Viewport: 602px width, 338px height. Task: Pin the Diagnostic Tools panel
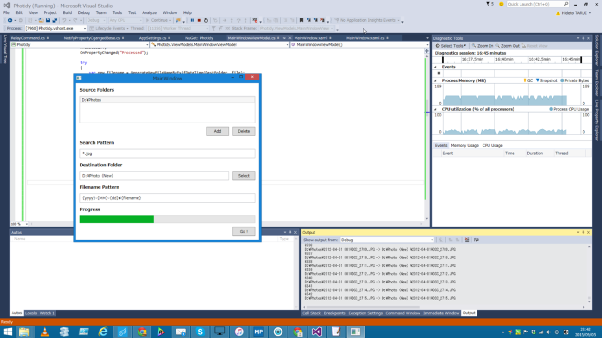coord(583,38)
